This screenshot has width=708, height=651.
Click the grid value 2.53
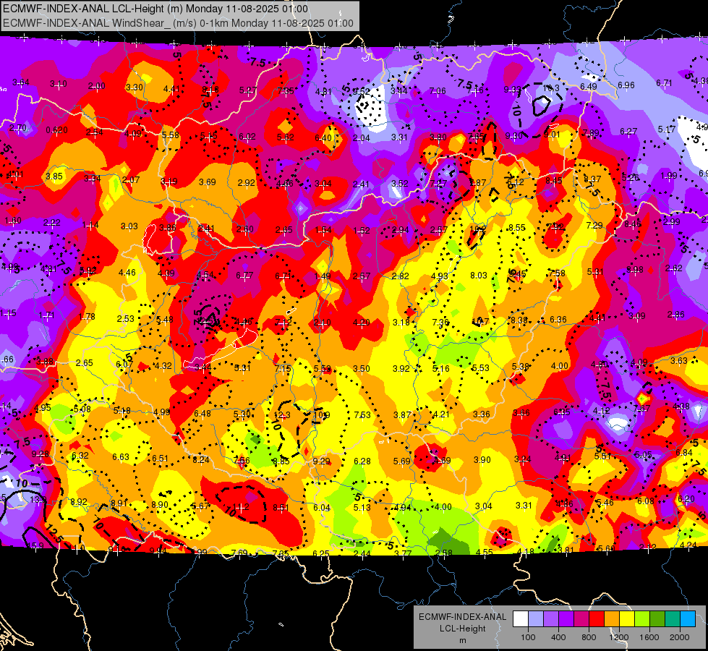pyautogui.click(x=126, y=318)
